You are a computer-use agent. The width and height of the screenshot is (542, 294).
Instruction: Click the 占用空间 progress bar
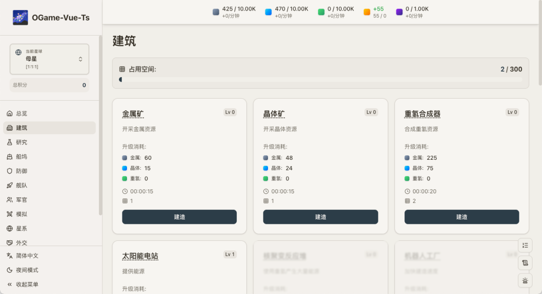point(320,79)
